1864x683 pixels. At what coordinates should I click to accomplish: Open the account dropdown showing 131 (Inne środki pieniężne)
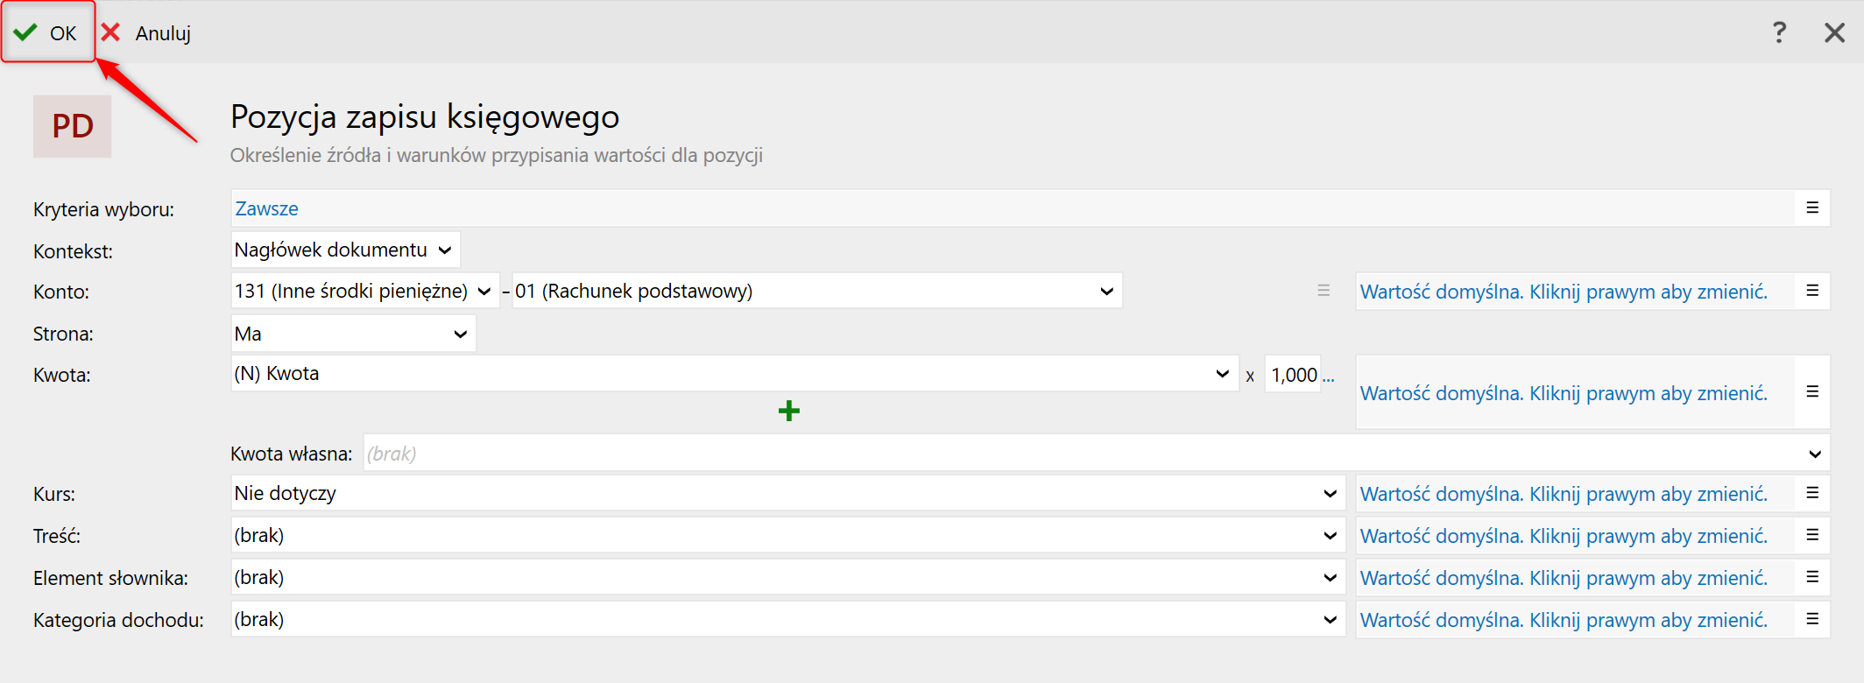[364, 291]
